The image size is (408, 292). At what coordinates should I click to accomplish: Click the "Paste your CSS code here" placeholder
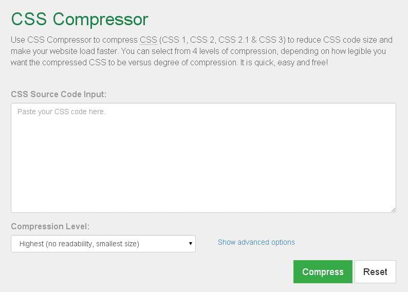tap(61, 112)
